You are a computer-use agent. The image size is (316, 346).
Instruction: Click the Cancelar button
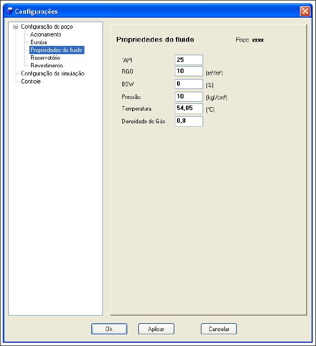(x=219, y=329)
